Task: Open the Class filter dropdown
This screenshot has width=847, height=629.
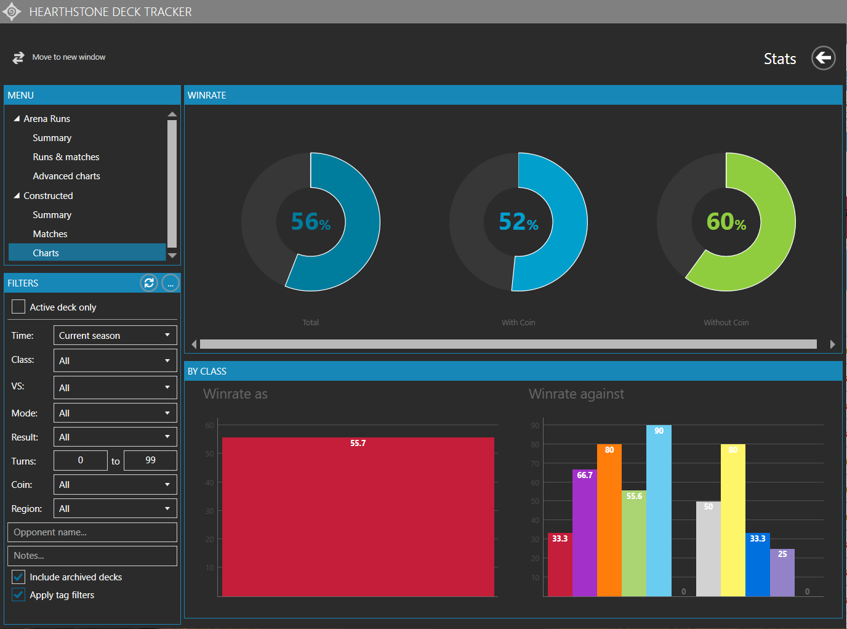Action: (x=115, y=360)
